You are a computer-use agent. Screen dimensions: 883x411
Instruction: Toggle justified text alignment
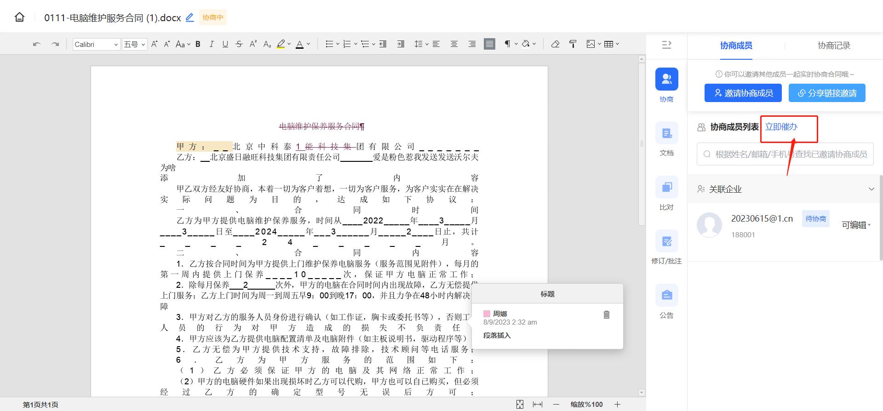pos(489,44)
